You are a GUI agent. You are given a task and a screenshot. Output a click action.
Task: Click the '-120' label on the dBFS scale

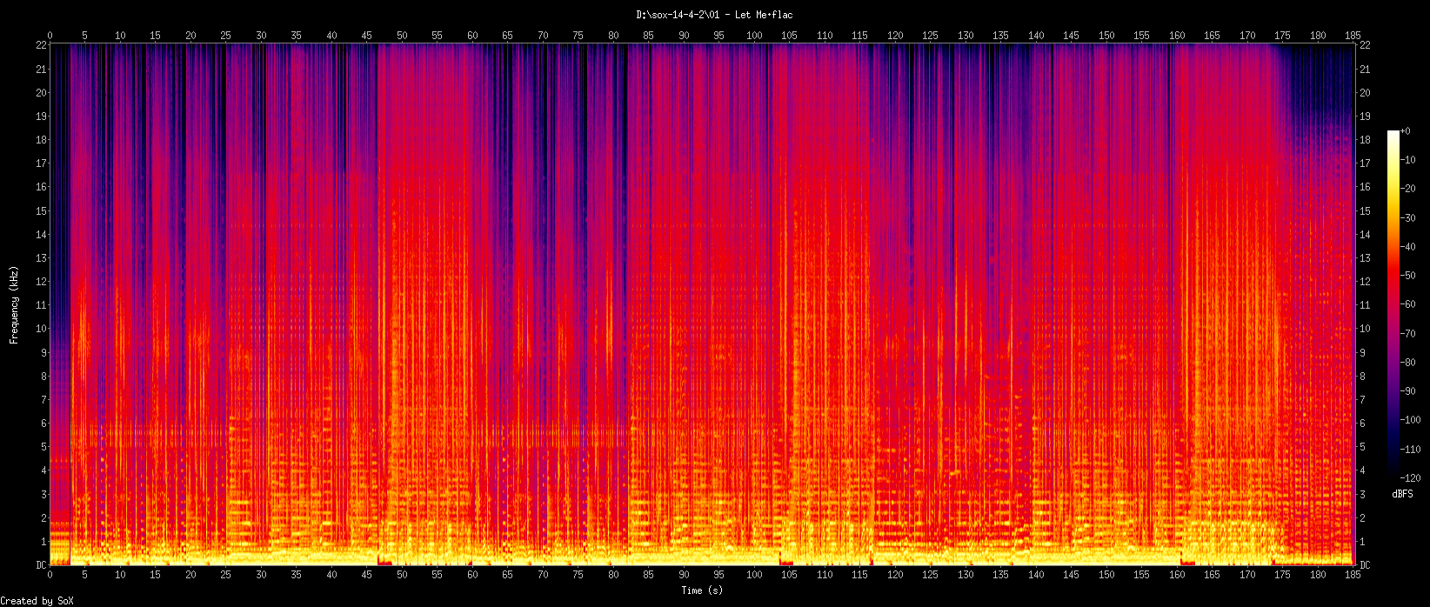point(1412,478)
